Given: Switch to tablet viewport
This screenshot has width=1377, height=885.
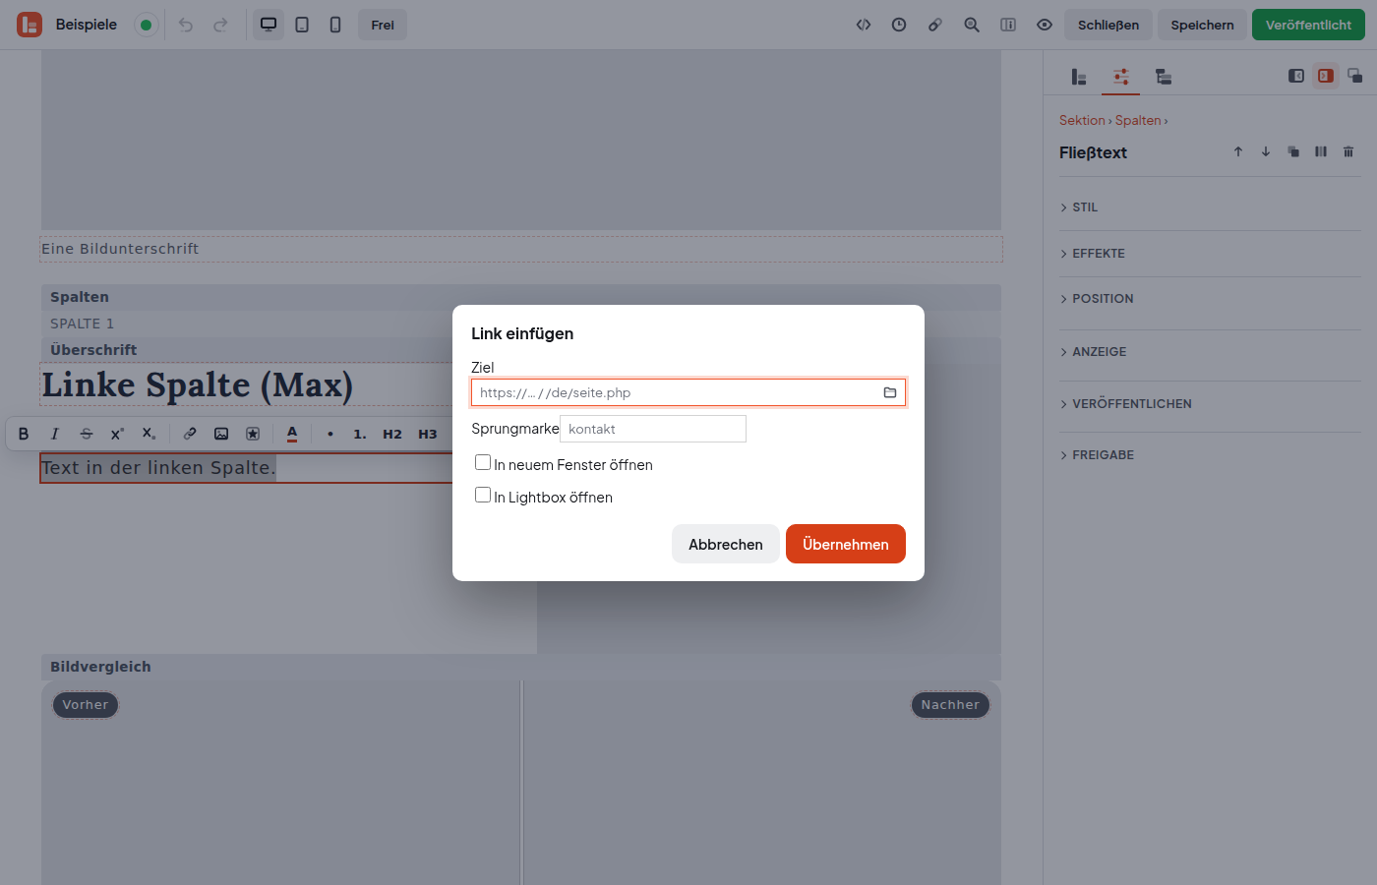Looking at the screenshot, I should 302,25.
